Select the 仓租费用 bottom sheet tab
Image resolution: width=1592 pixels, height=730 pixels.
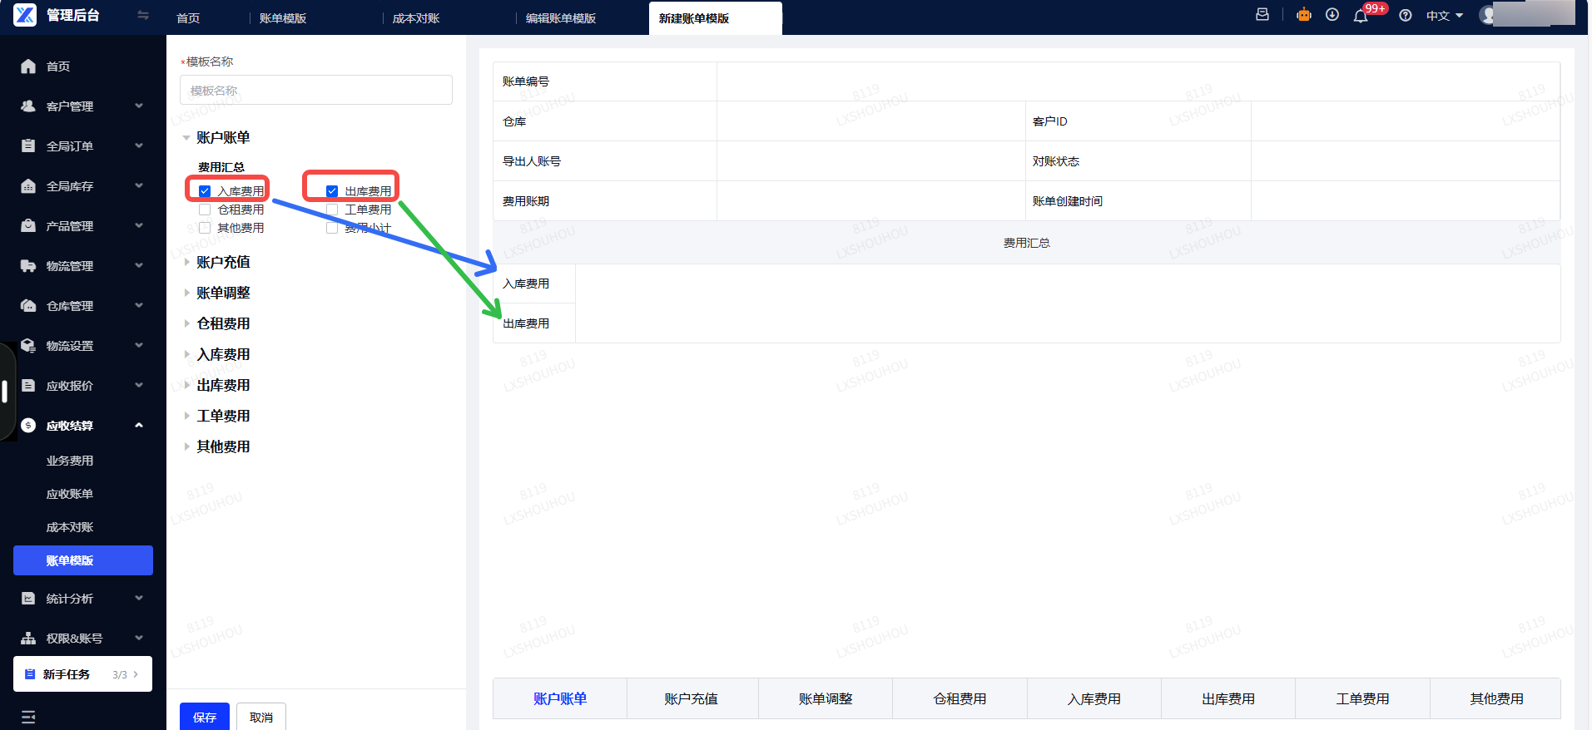pos(960,698)
